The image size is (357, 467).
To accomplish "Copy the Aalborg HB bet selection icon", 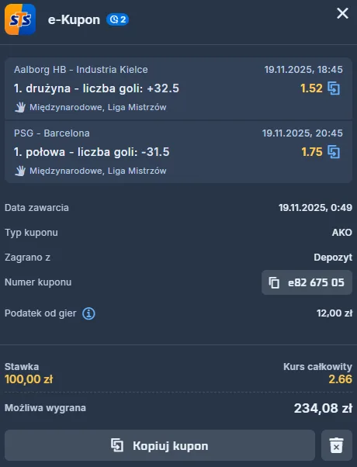I will coord(334,88).
